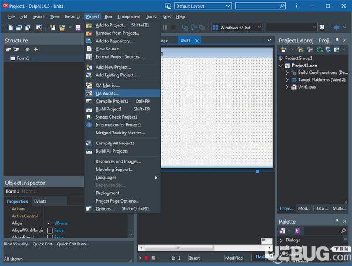
Task: Click the Pause toolbar icon
Action: [x=164, y=28]
